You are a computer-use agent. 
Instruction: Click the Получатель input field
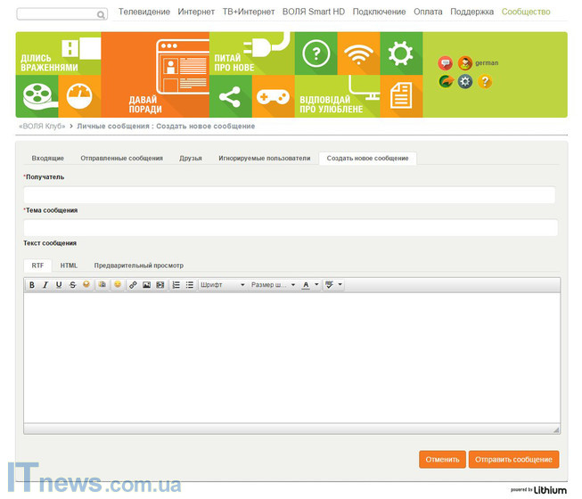[290, 194]
